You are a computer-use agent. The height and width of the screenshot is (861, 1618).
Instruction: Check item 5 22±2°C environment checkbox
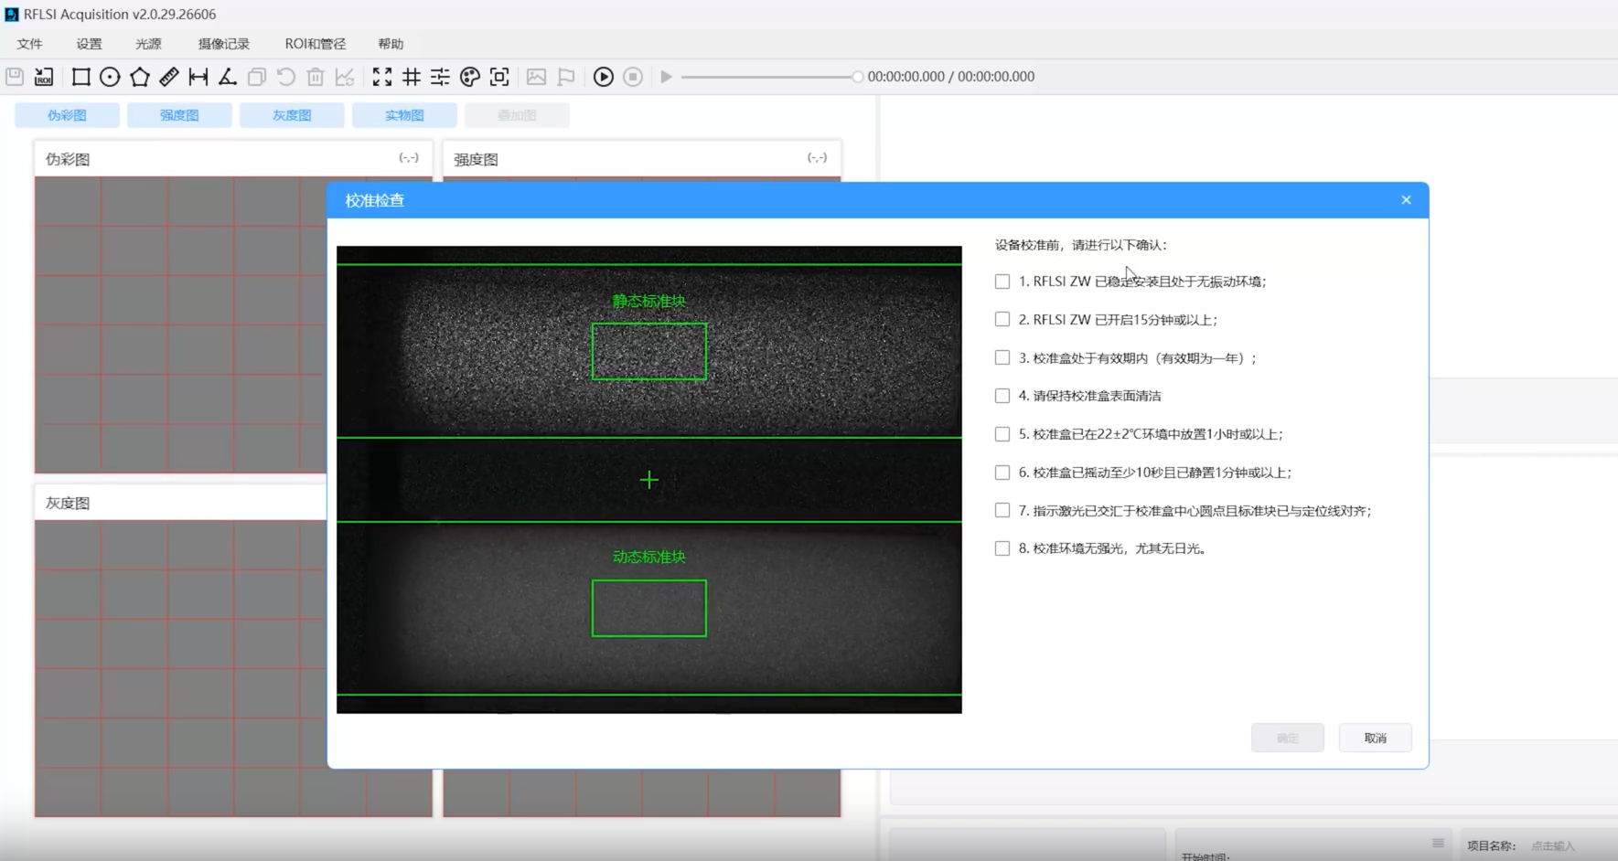tap(1002, 434)
